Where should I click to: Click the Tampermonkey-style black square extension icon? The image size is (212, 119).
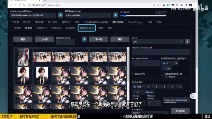pyautogui.click(x=173, y=5)
